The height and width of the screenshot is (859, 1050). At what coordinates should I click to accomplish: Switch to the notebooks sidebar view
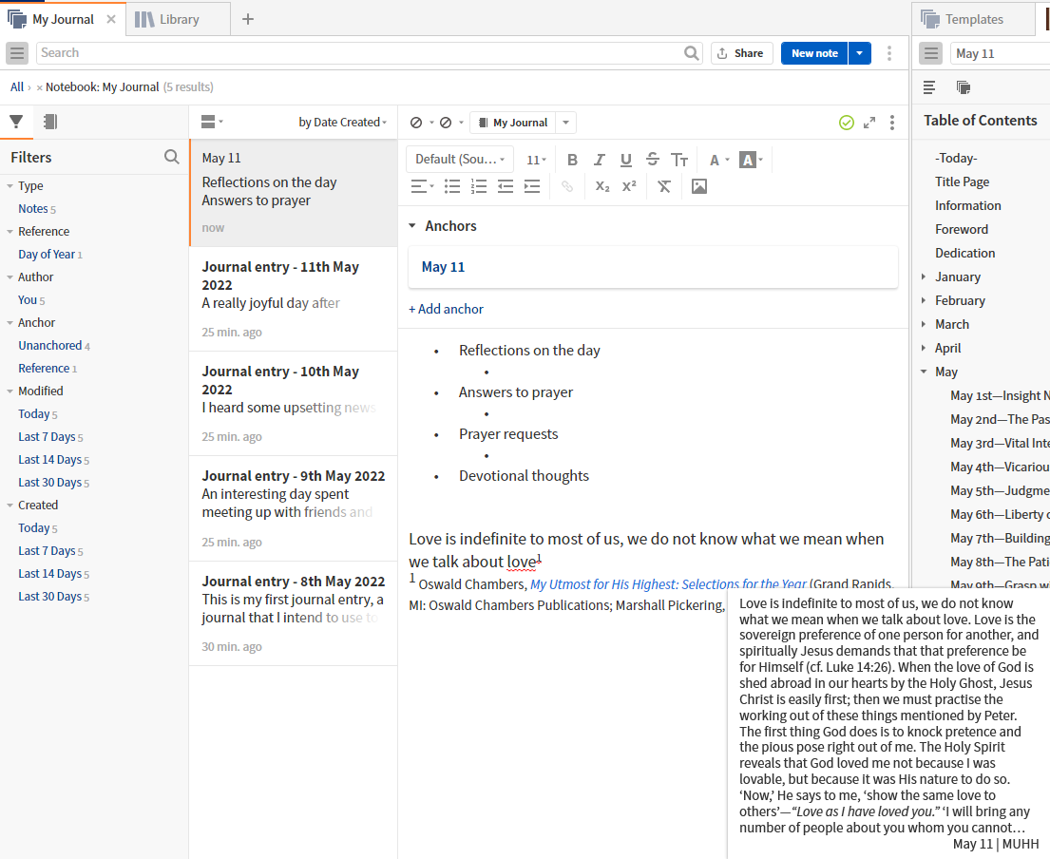pyautogui.click(x=50, y=122)
